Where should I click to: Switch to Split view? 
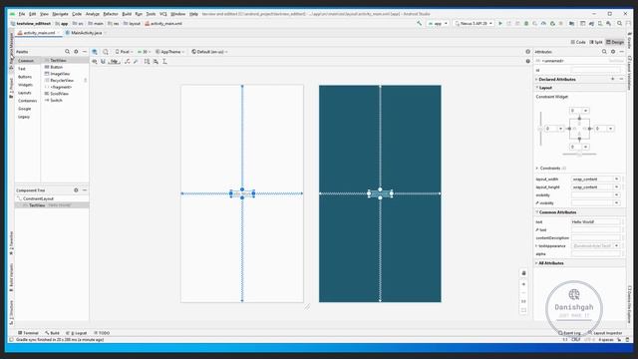[596, 42]
